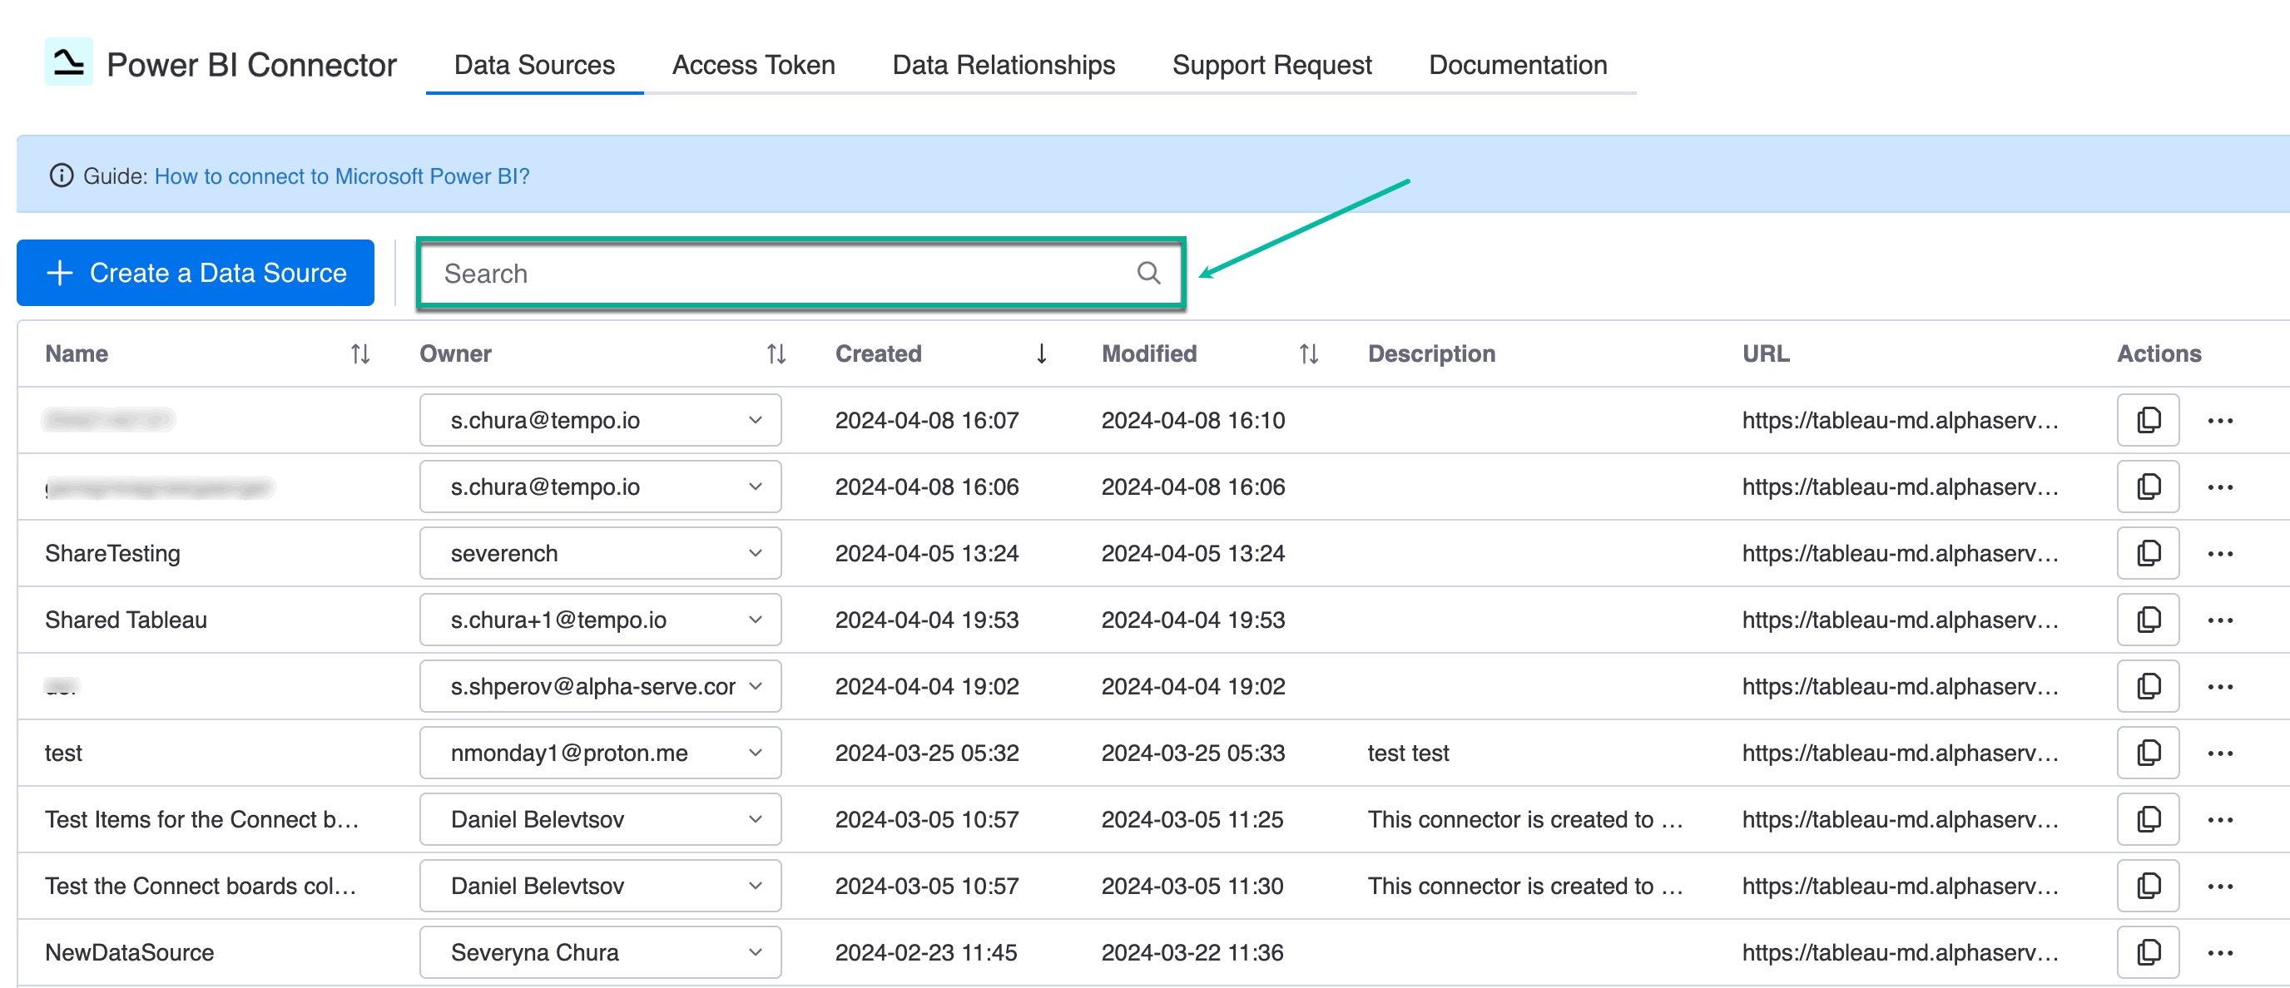Switch to the Documentation tab

[x=1517, y=64]
